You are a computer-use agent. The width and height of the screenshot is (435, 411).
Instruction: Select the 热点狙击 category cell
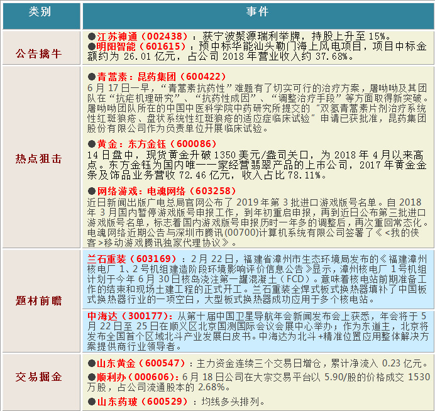pyautogui.click(x=41, y=157)
